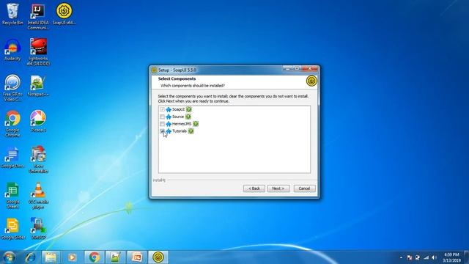
Task: Open help info for Tutorials component
Action: [191, 131]
